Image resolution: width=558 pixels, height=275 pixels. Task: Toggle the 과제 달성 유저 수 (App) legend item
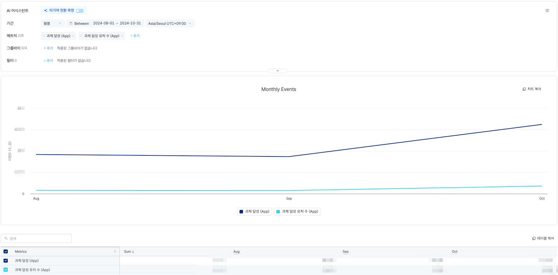point(297,212)
